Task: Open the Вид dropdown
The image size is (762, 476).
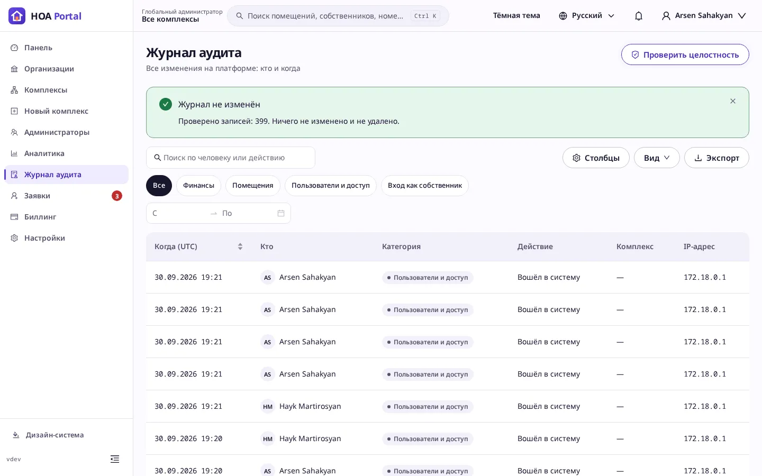Action: pyautogui.click(x=657, y=158)
